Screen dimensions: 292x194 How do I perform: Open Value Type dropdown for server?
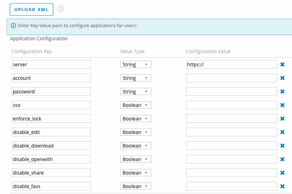pyautogui.click(x=136, y=65)
